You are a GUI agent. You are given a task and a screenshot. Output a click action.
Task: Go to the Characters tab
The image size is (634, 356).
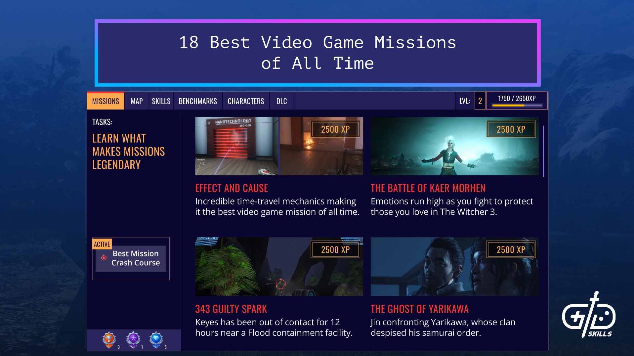point(246,101)
